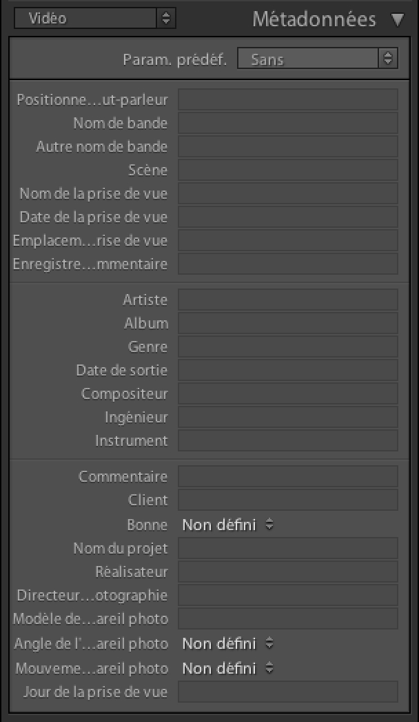Click the Nom de bande field
419x722 pixels.
[x=288, y=123]
